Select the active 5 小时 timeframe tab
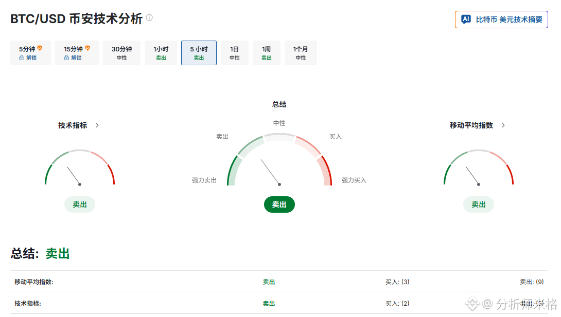Viewport: 561px width, 317px height. [x=199, y=53]
